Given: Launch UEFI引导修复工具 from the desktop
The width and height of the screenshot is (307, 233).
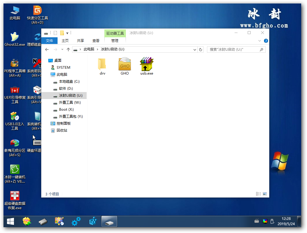Looking at the screenshot, I should tap(15, 95).
